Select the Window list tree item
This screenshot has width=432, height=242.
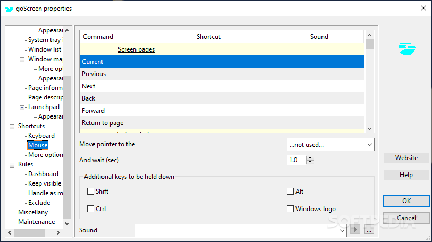[45, 49]
